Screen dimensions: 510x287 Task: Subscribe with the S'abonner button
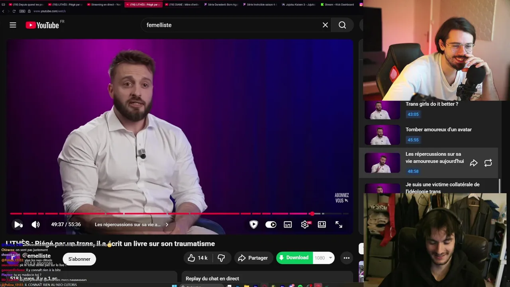pyautogui.click(x=79, y=259)
